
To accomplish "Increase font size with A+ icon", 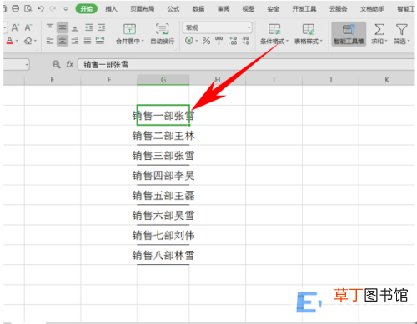I will pyautogui.click(x=15, y=27).
